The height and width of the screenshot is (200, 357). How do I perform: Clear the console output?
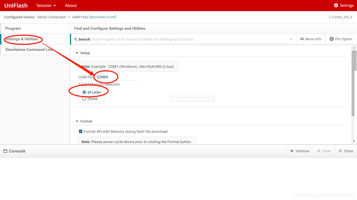click(324, 151)
